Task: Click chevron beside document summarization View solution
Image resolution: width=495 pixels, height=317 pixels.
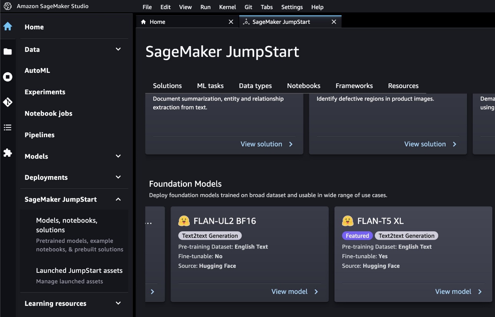Action: tap(291, 144)
